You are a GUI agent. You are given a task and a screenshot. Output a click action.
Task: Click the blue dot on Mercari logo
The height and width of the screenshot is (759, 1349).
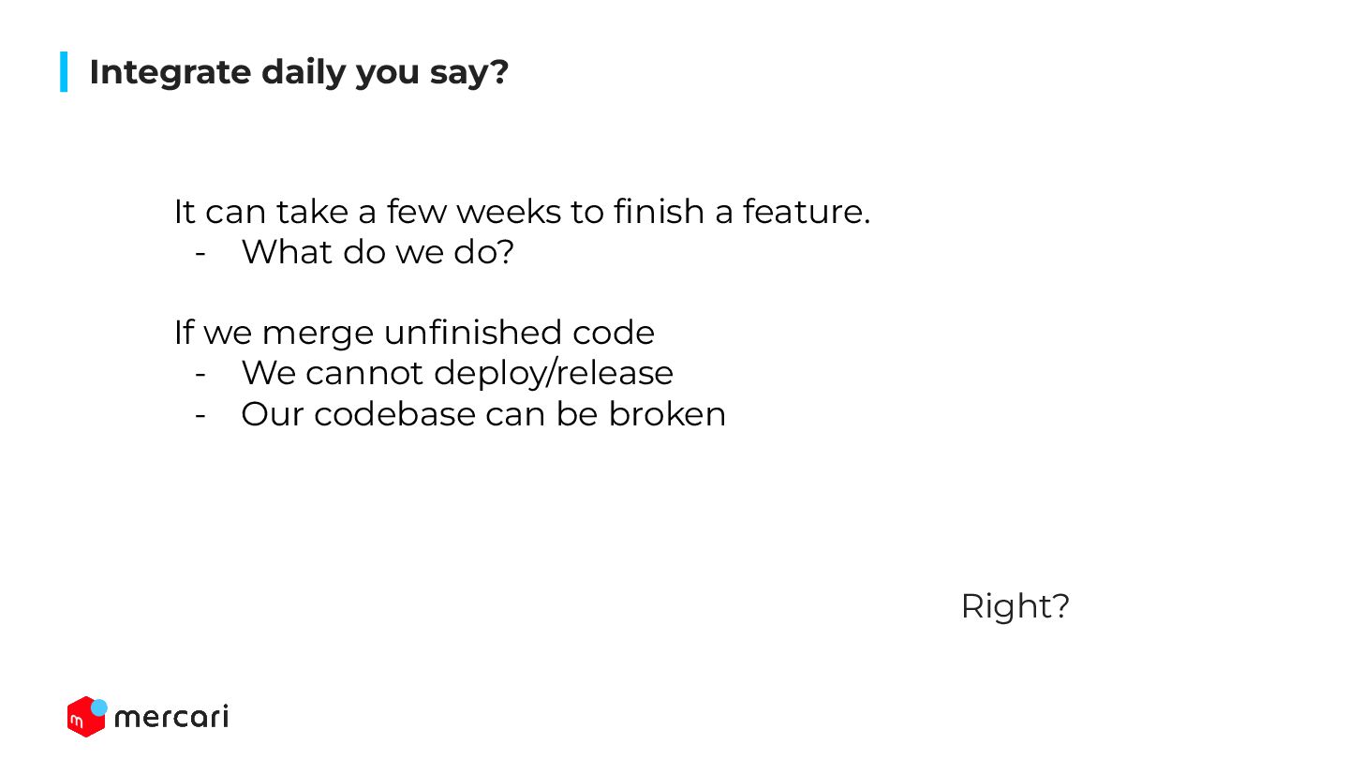pyautogui.click(x=99, y=707)
